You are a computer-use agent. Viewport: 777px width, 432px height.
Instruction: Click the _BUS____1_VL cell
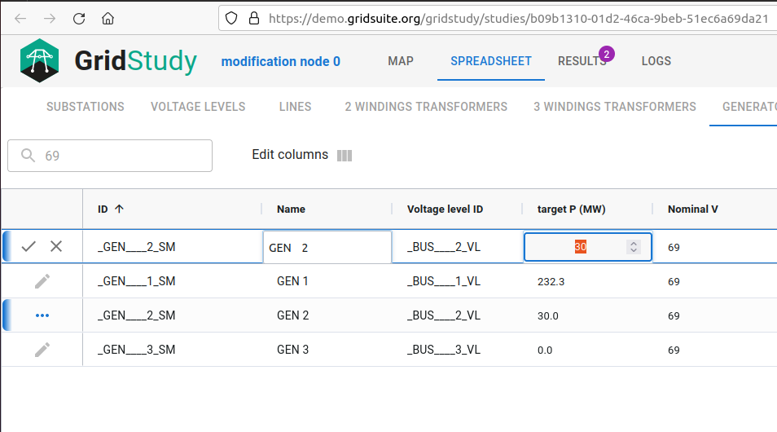point(444,281)
